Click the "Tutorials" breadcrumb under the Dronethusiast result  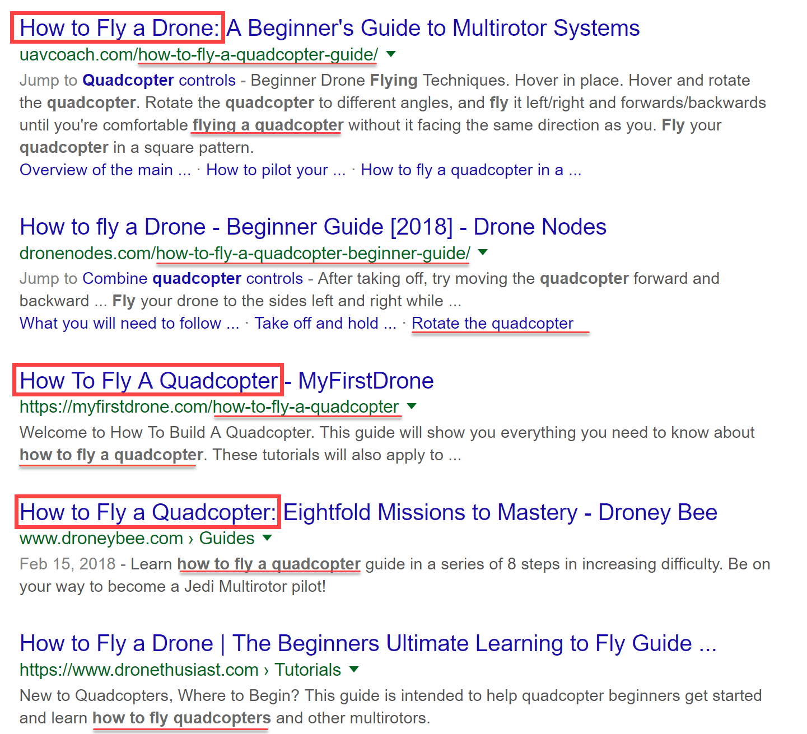(x=307, y=670)
